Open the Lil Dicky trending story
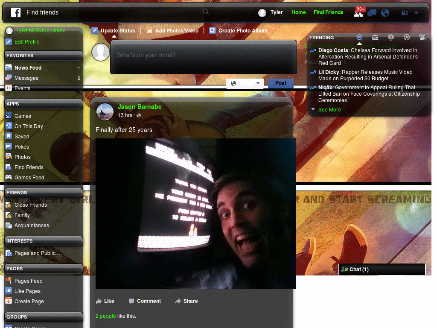 point(365,75)
